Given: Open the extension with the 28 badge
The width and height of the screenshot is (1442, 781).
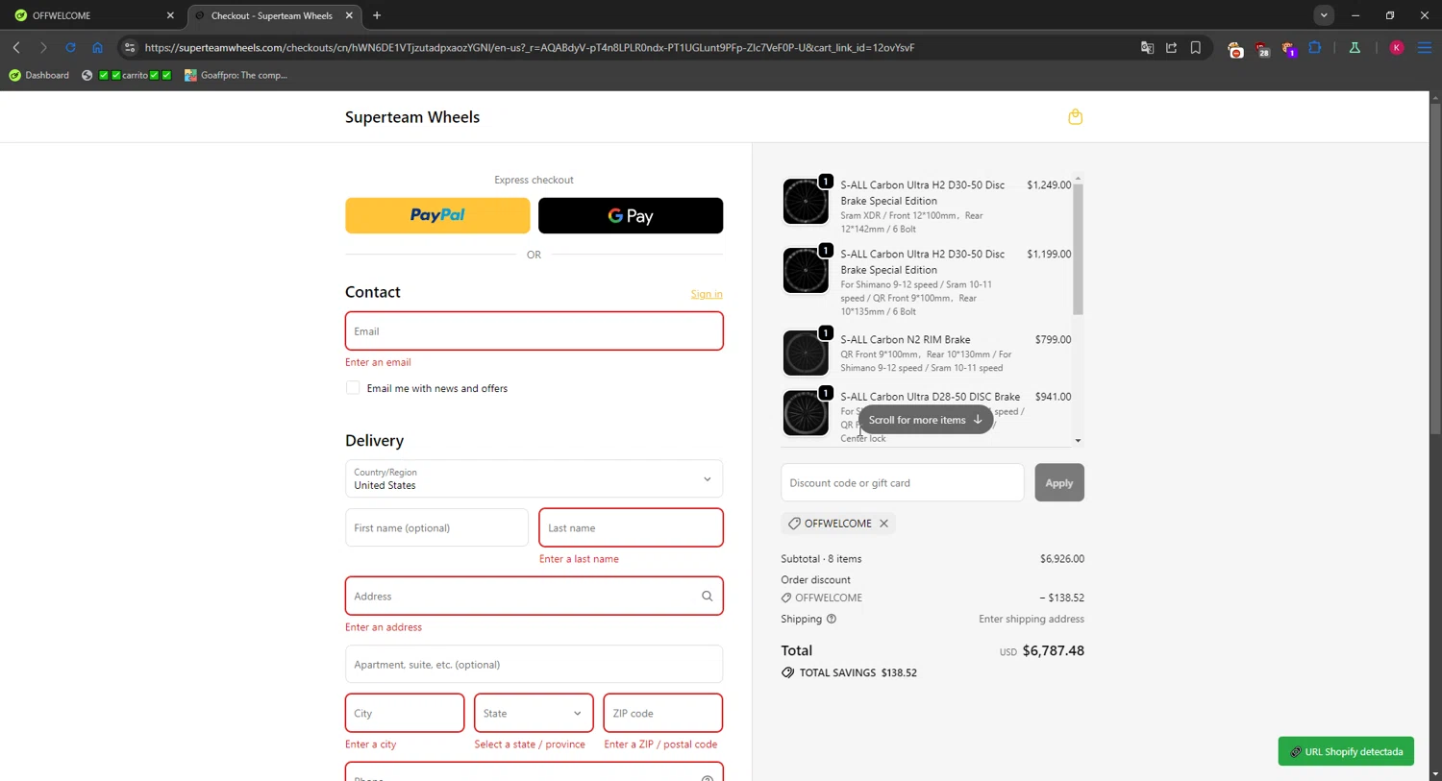Looking at the screenshot, I should click(x=1262, y=48).
